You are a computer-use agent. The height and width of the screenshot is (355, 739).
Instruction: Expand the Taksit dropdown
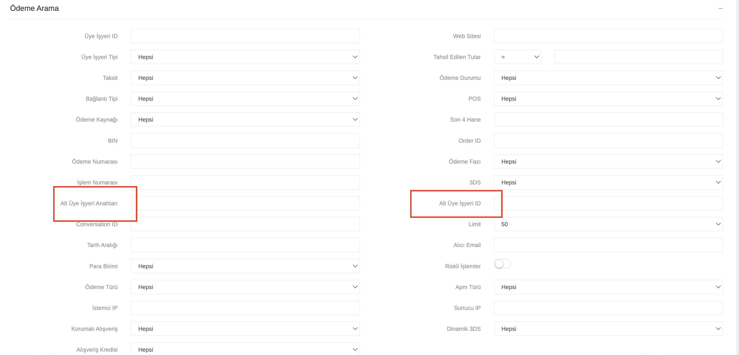245,78
